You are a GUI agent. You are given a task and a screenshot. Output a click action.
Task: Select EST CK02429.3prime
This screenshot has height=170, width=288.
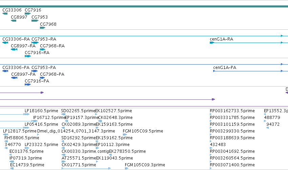point(79,145)
